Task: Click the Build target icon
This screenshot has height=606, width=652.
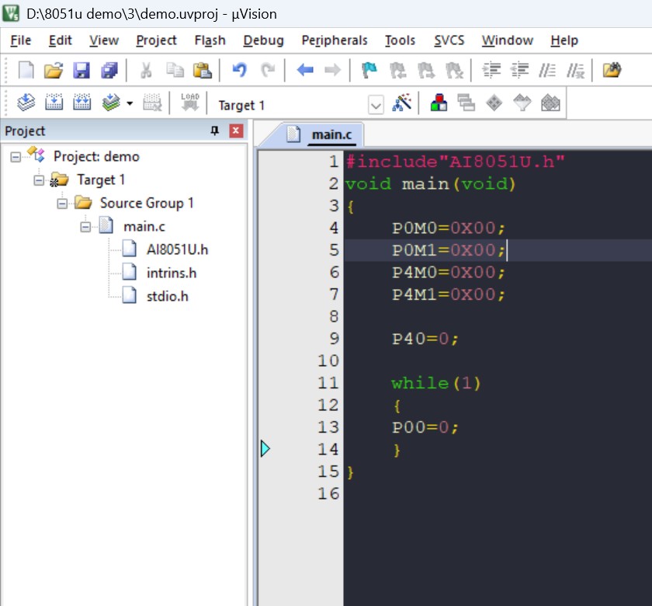Action: [54, 103]
